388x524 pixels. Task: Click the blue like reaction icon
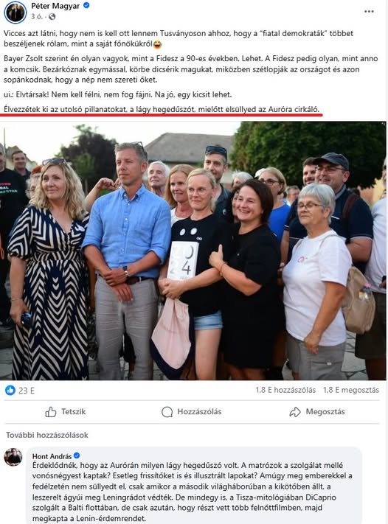[x=10, y=390]
